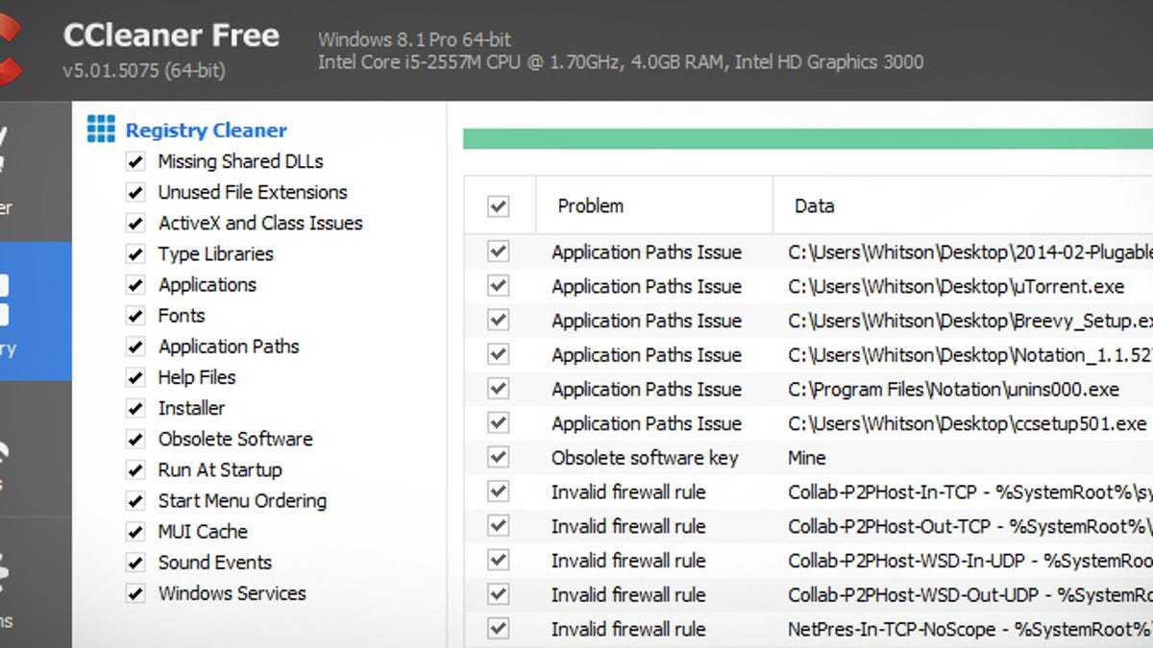Disable ActiveX and Class Issues scanning
The width and height of the screenshot is (1153, 648).
tap(135, 224)
